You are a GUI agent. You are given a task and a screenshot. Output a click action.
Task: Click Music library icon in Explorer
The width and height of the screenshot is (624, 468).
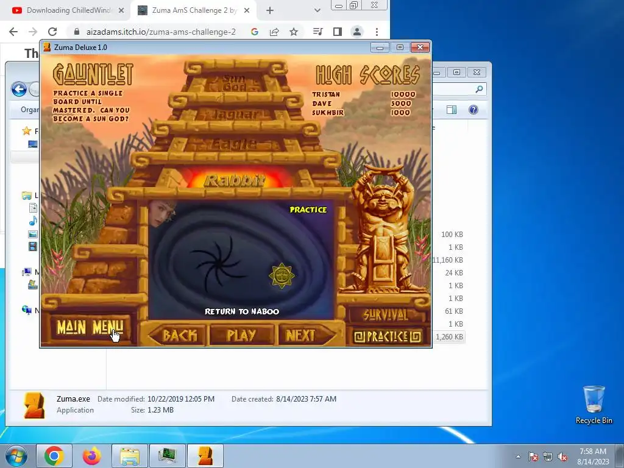pyautogui.click(x=33, y=221)
